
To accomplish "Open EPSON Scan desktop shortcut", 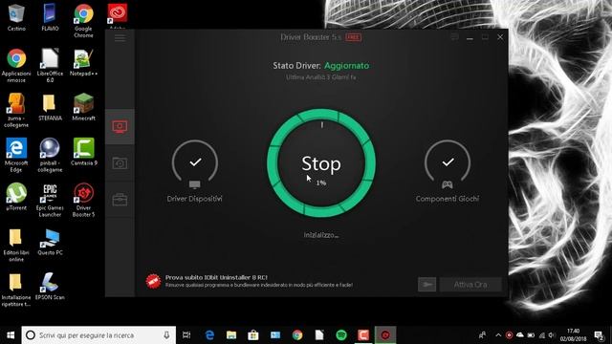I will [x=50, y=287].
